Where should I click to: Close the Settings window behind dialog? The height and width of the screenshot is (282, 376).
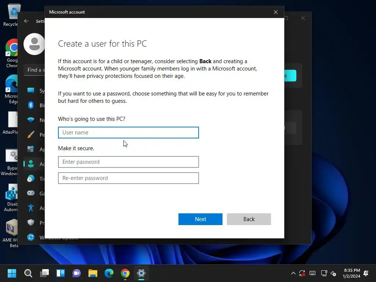303,18
